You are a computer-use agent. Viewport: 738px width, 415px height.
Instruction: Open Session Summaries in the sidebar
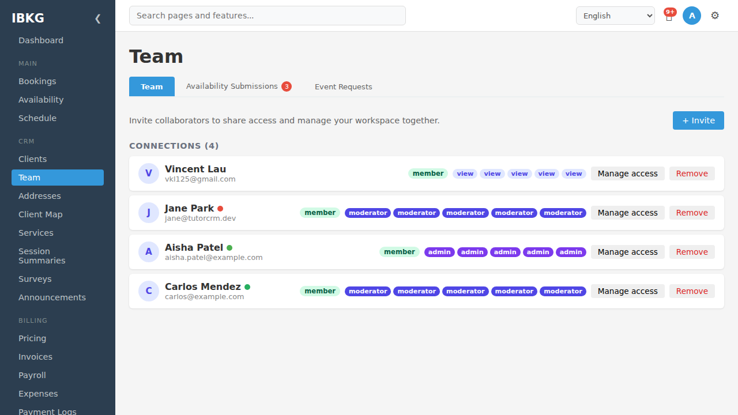58,256
